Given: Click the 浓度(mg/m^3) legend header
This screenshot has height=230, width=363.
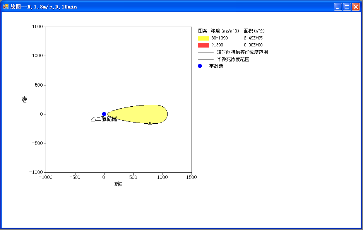Looking at the screenshot, I should click(x=225, y=31).
